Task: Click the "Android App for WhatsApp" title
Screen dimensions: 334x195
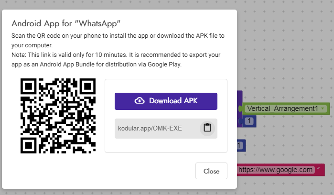Action: 66,23
